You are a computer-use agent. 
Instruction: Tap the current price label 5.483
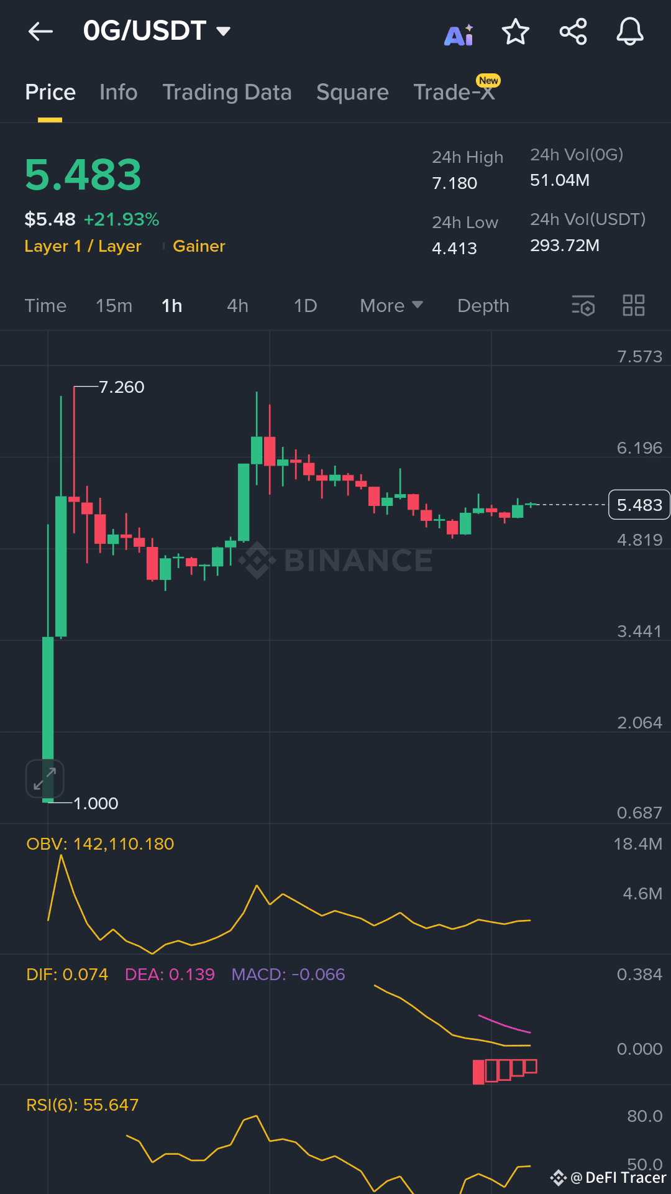(x=639, y=505)
